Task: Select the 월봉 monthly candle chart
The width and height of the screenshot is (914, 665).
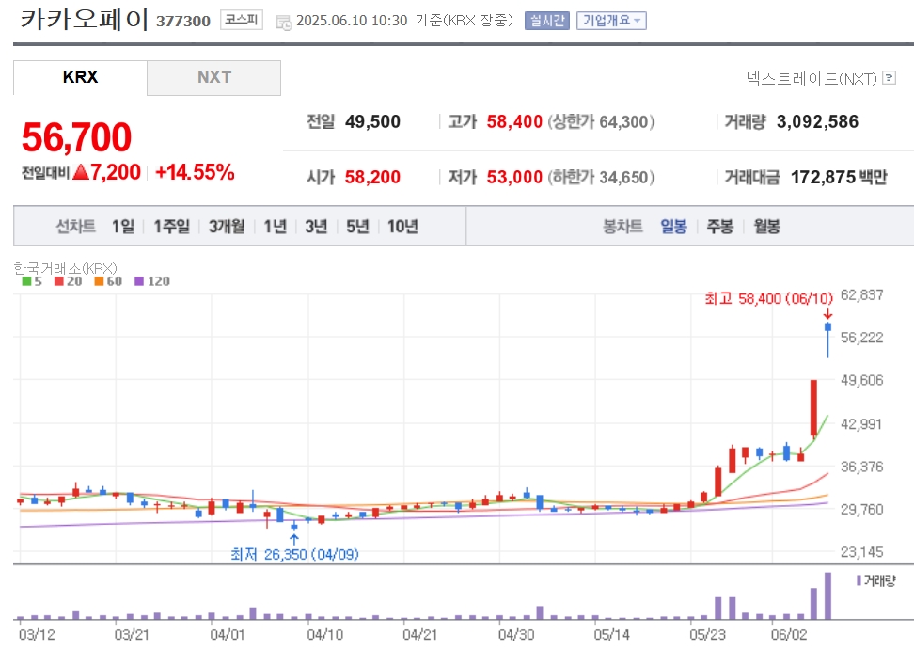Action: (766, 226)
